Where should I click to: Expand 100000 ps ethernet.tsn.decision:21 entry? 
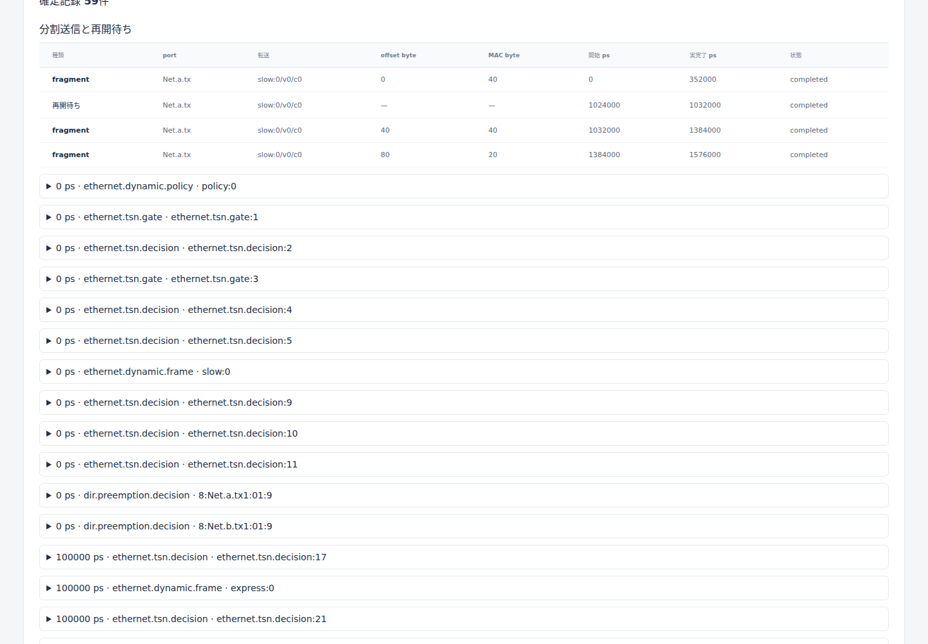(x=463, y=619)
